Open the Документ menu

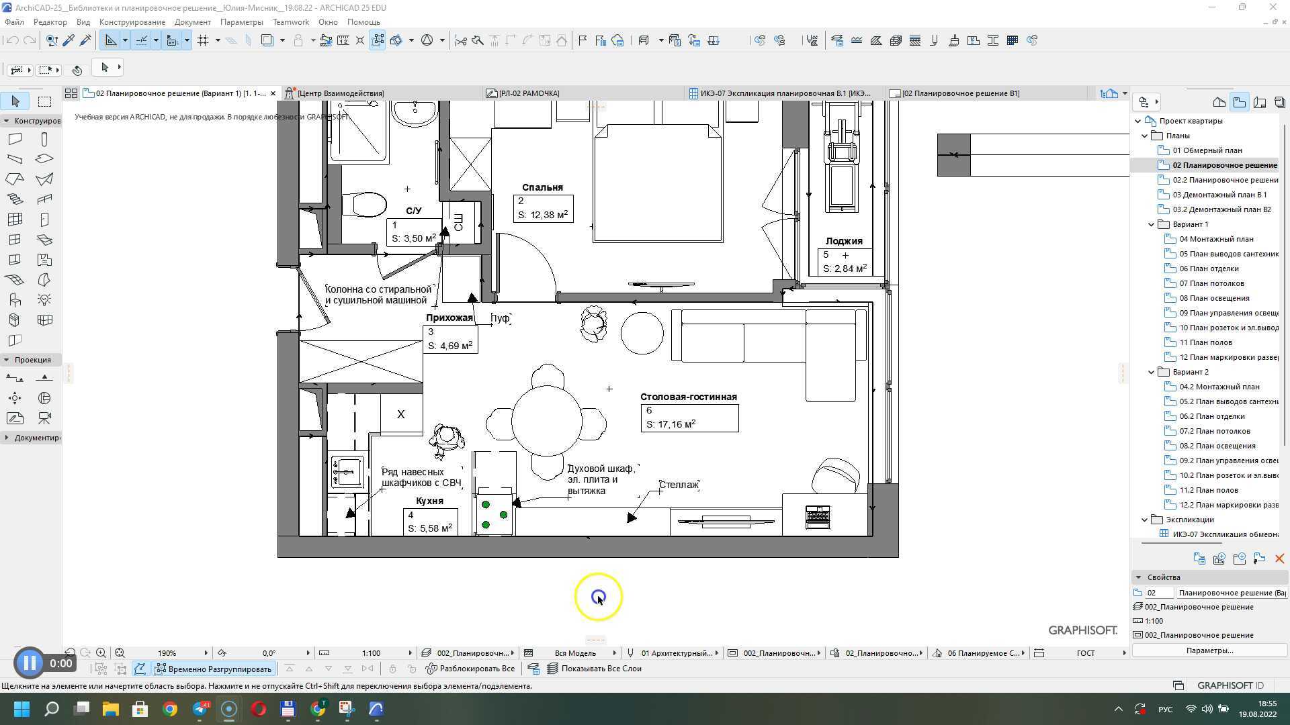tap(192, 22)
